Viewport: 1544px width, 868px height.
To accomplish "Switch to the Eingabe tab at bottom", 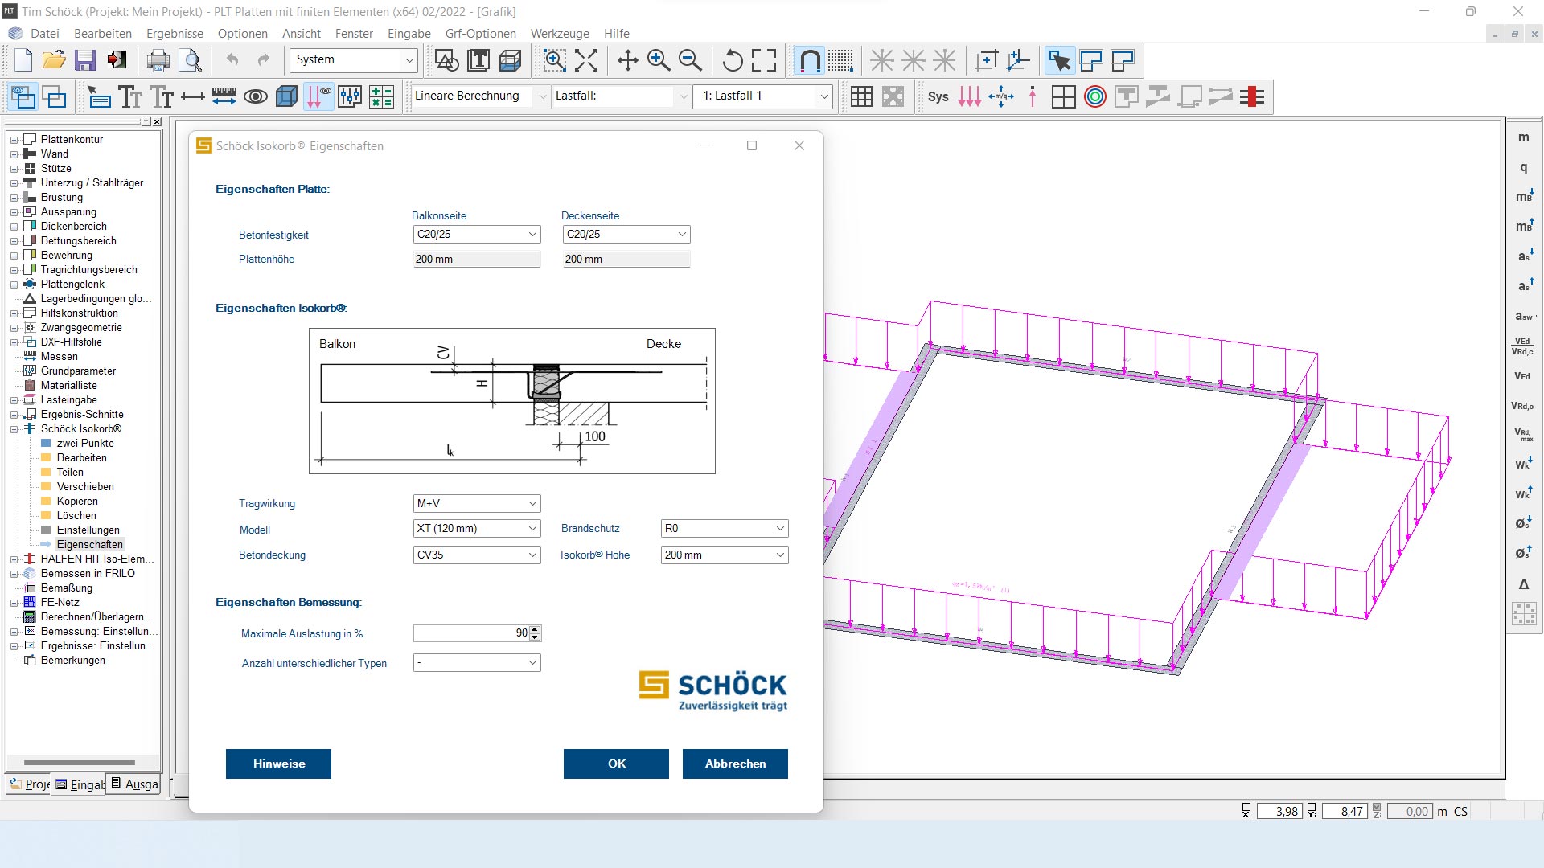I will pyautogui.click(x=80, y=784).
